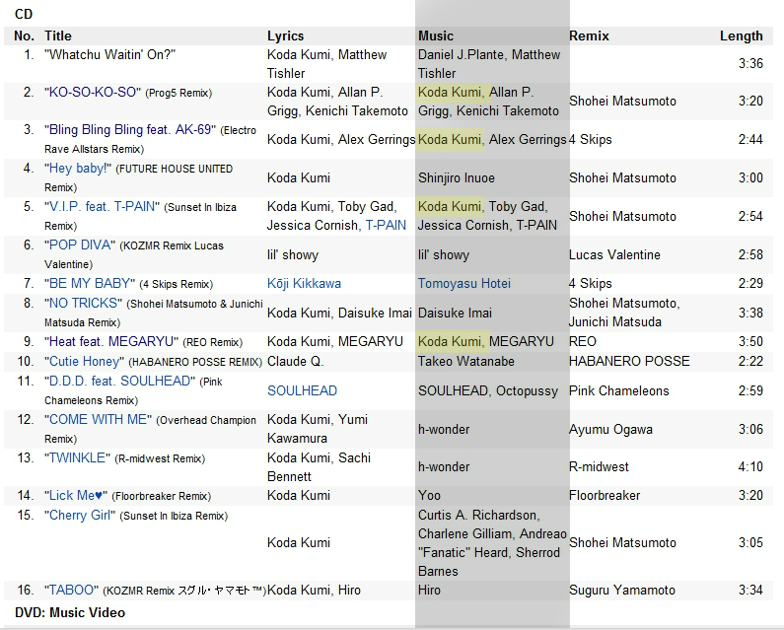Open the "COME WITH ME" track link
Image resolution: width=784 pixels, height=630 pixels.
point(98,419)
